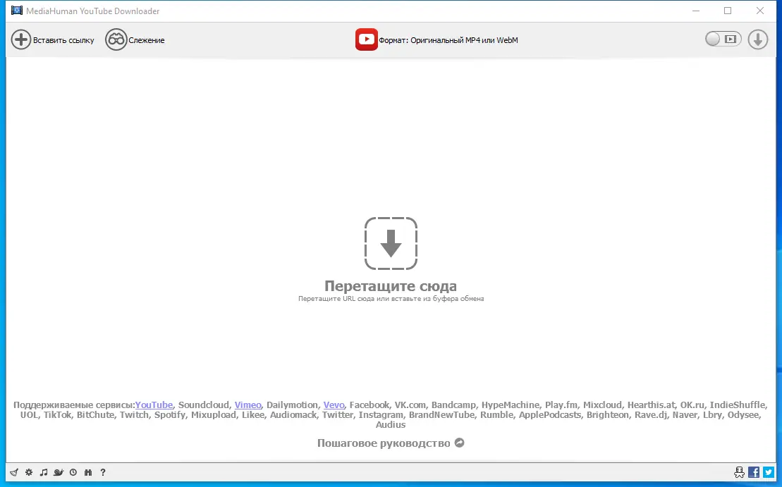Open settings via the gear icon

[x=29, y=472]
